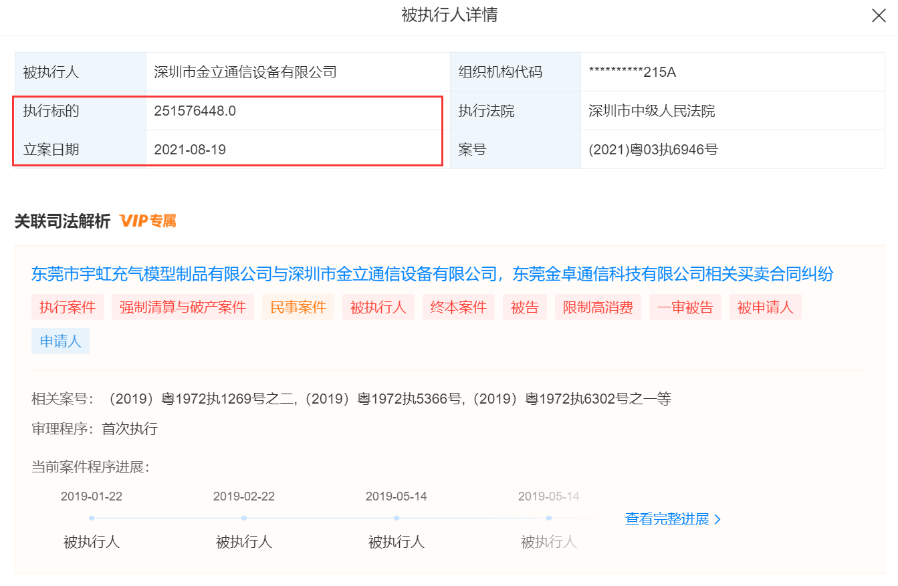Click the 执行标的 label cell
Screen dimensions: 898x586
point(81,111)
